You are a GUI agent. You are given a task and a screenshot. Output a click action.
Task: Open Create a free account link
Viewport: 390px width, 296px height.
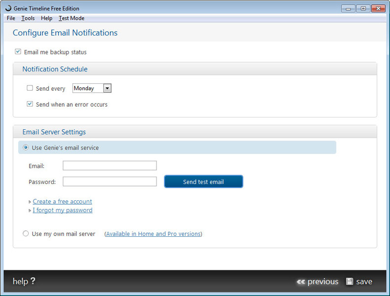[x=62, y=201]
